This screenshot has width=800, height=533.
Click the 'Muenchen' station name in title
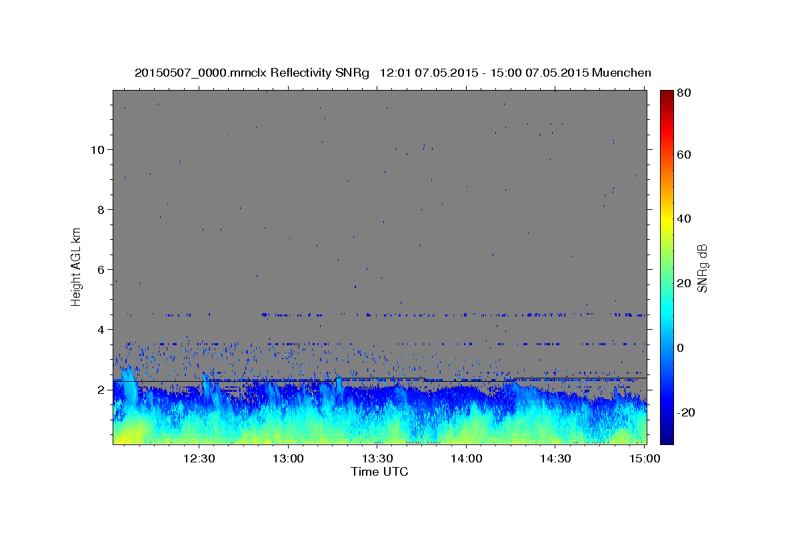[x=621, y=73]
